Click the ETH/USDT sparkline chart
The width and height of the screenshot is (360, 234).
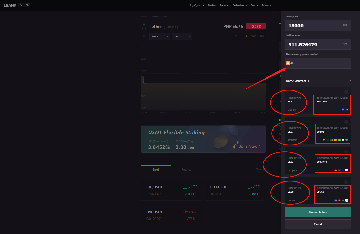pos(254,187)
